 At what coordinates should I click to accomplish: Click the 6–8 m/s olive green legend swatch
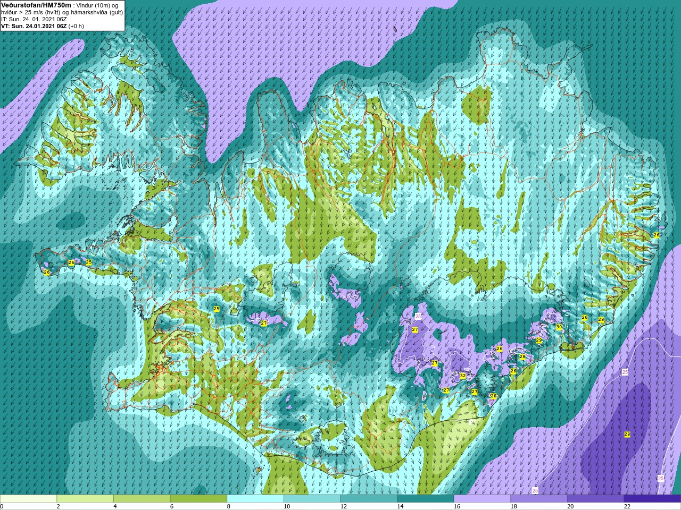[x=198, y=499]
